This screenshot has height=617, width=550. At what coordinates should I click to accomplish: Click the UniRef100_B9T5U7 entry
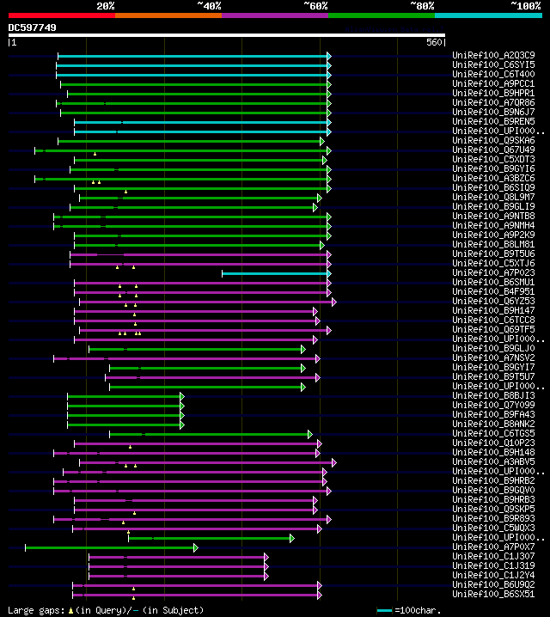[493, 376]
